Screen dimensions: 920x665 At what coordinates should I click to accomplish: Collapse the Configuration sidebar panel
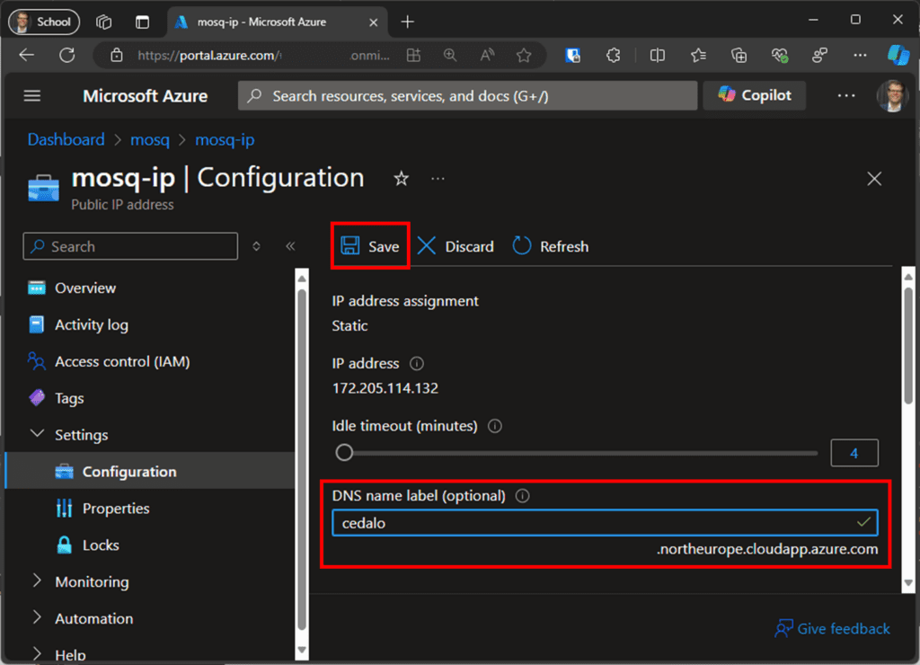tap(289, 245)
